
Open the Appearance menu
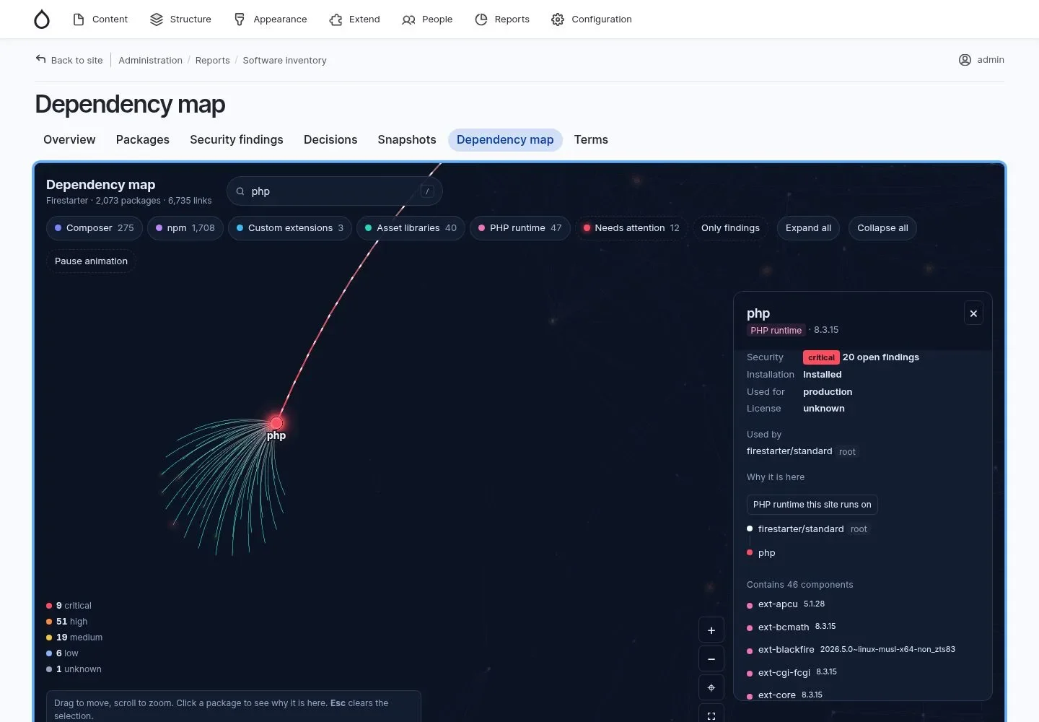click(271, 19)
